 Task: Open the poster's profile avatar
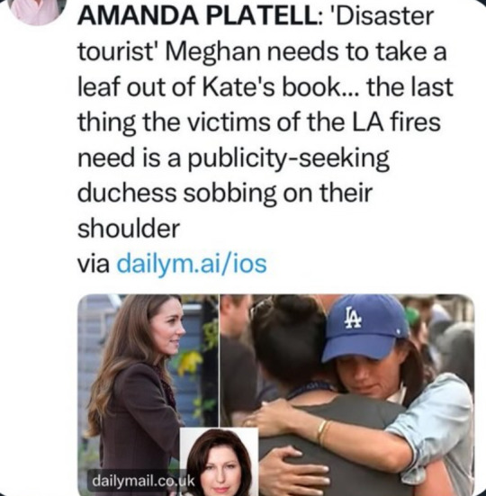point(38,10)
